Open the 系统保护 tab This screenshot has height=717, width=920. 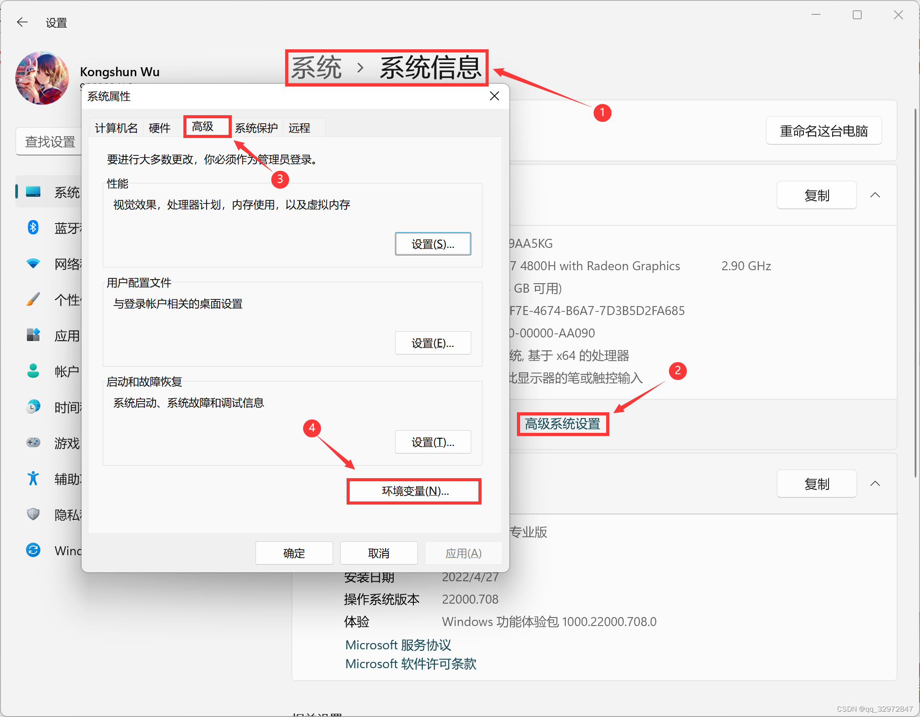(256, 128)
